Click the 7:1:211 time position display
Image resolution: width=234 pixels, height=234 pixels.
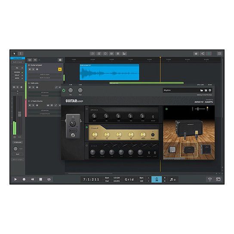click(91, 179)
